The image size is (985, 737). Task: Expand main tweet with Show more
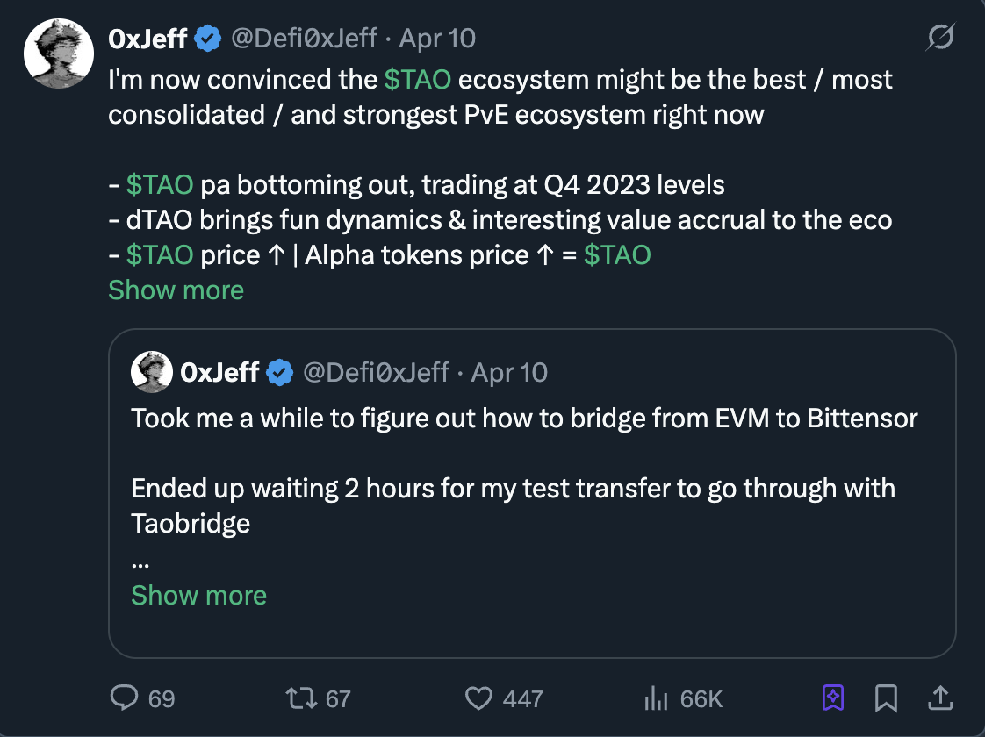(176, 290)
